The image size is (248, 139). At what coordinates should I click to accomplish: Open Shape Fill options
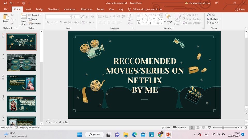(190, 15)
